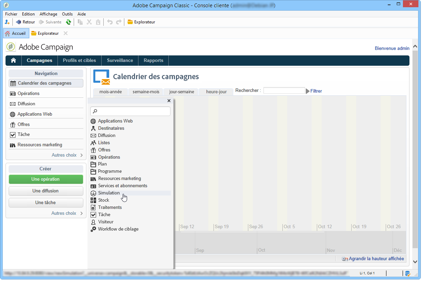Open Offres in the Navigation panel
This screenshot has height=286, width=426.
(46, 124)
